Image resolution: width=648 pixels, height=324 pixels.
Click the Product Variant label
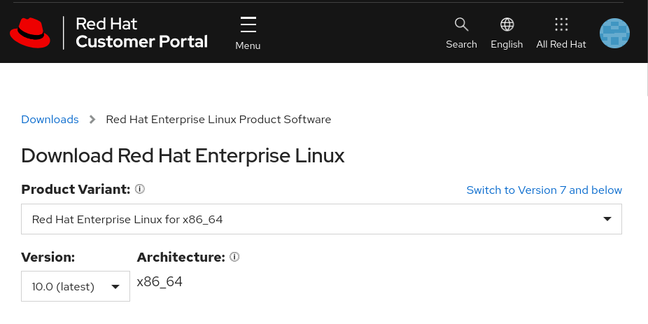click(76, 189)
